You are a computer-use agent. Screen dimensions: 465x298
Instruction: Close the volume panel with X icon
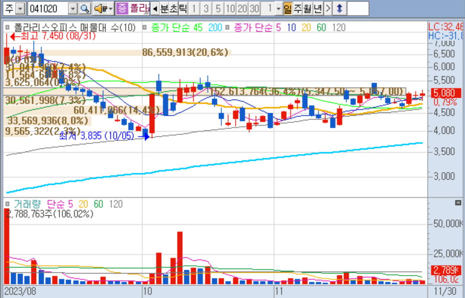tap(458, 203)
